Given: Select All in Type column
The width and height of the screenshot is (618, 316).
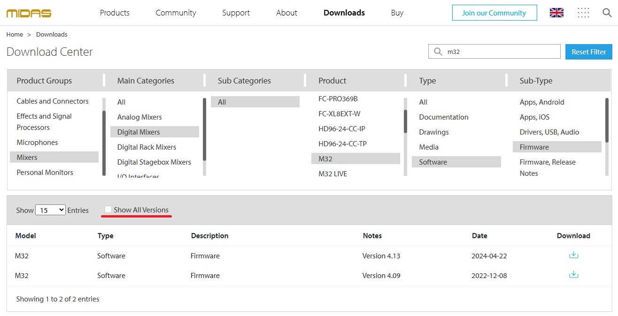Looking at the screenshot, I should (423, 102).
